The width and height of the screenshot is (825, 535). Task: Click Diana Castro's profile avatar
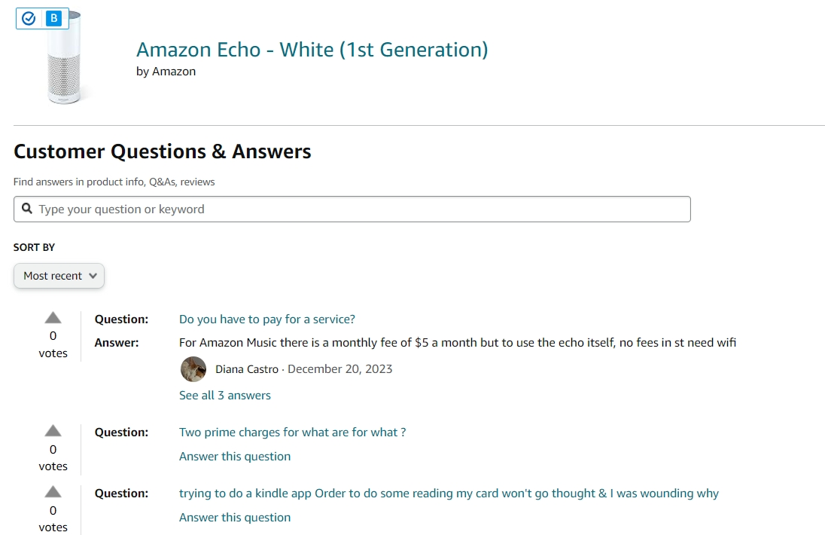click(x=193, y=369)
